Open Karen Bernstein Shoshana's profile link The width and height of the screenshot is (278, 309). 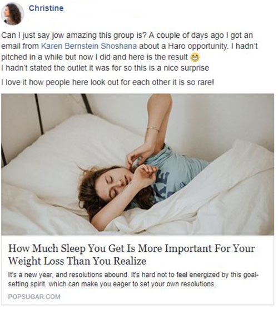click(x=89, y=46)
